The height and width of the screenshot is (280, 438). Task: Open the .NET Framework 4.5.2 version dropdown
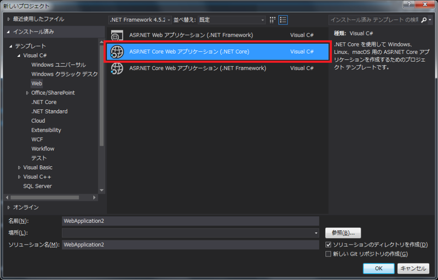click(140, 20)
